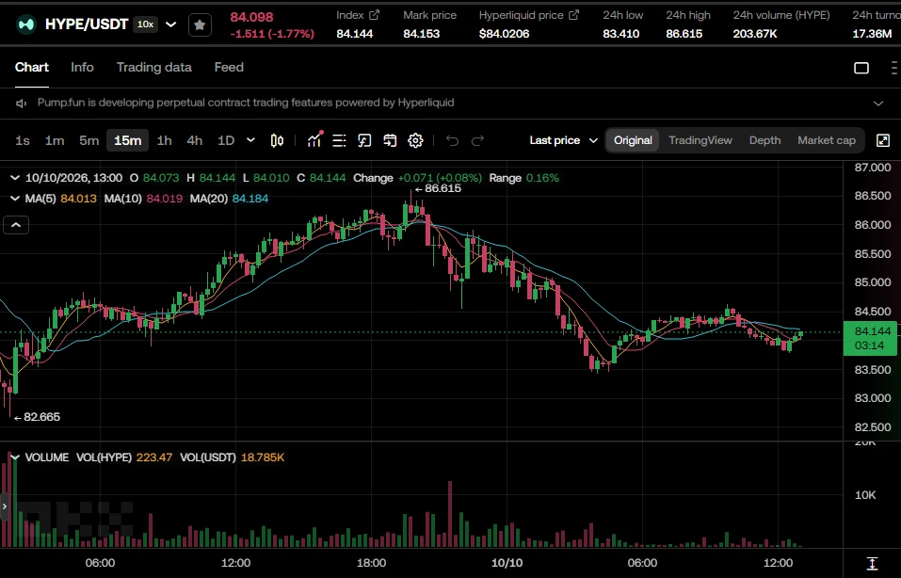Expand the chart to fullscreen
901x578 pixels.
click(883, 141)
